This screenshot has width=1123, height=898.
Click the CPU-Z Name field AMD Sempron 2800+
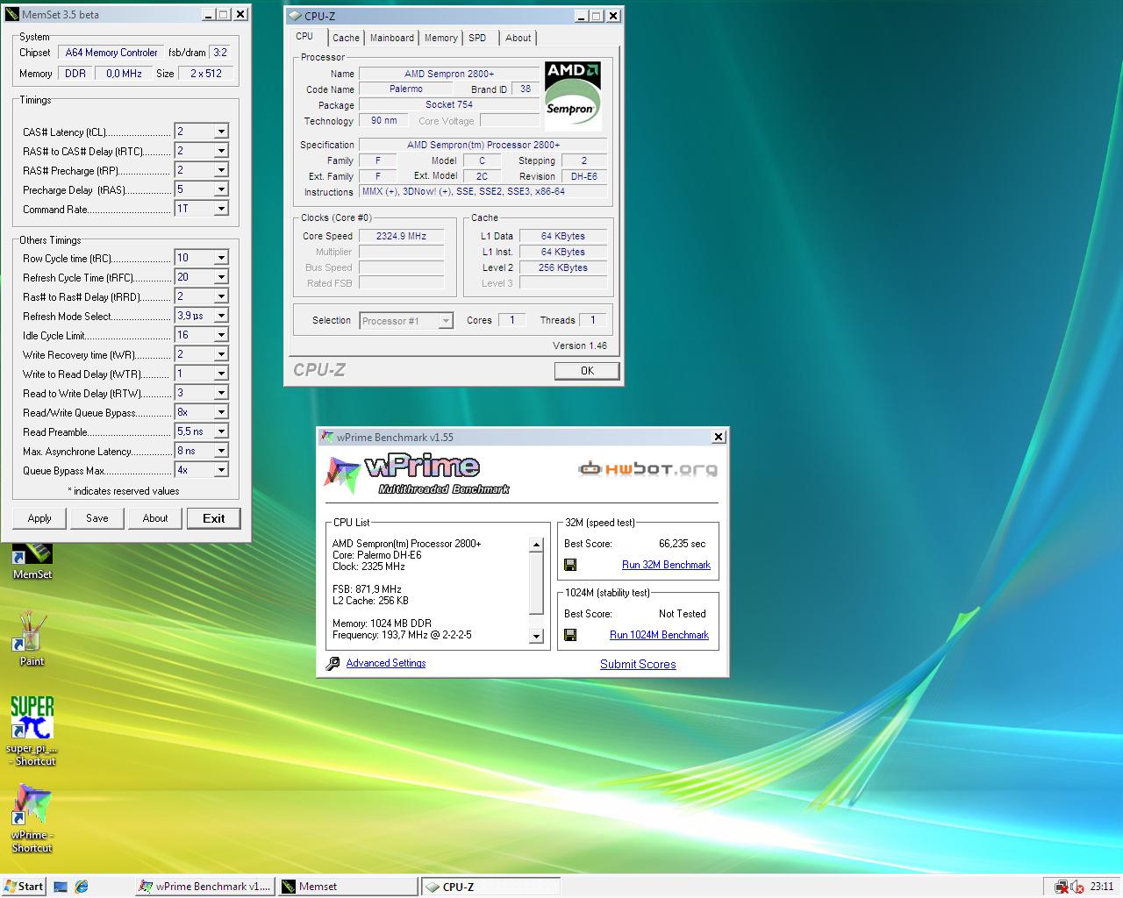[x=448, y=74]
